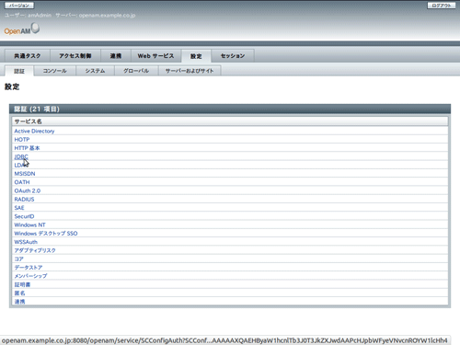
Task: Open the LDAP service link
Action: coord(21,166)
